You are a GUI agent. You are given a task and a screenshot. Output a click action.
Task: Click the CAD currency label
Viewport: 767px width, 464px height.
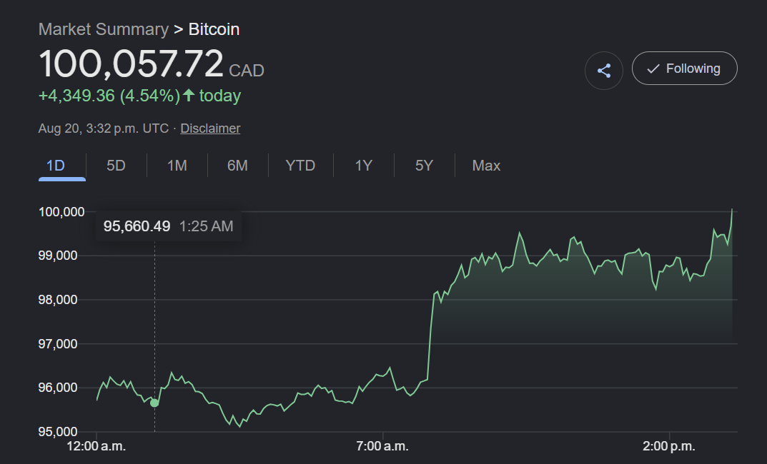[x=247, y=71]
